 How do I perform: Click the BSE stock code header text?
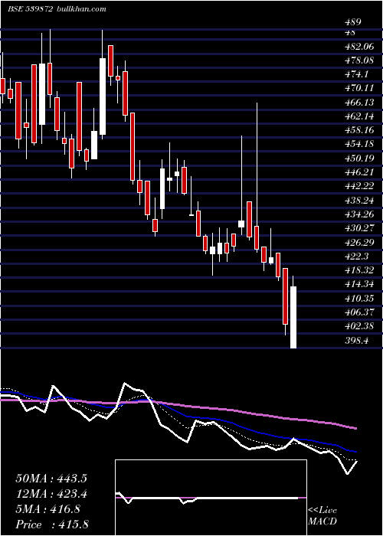click(30, 9)
